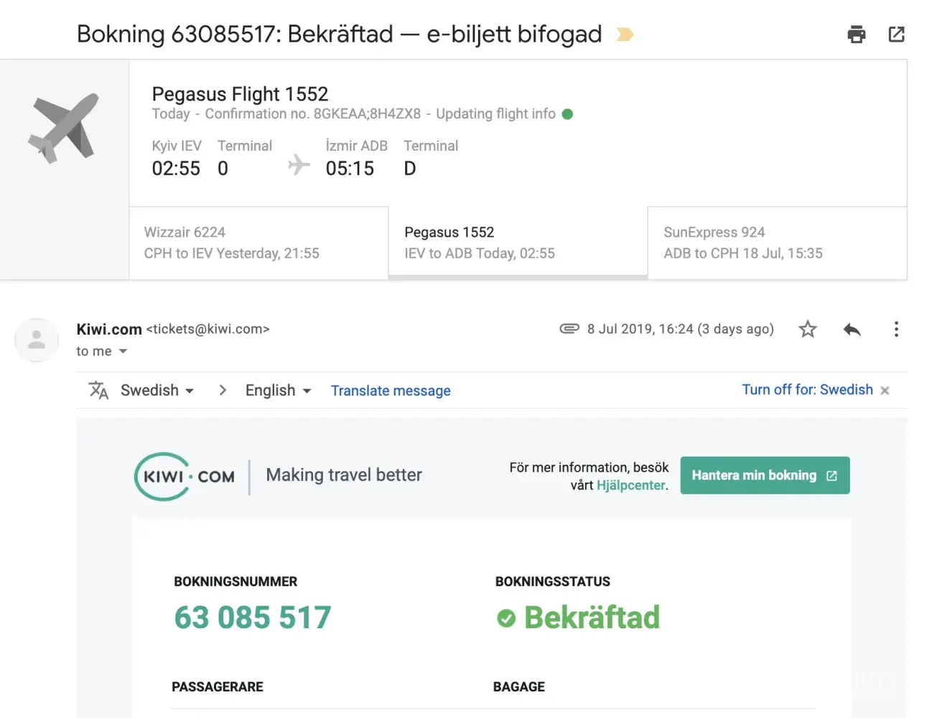The image size is (932, 718).
Task: Turn off translation for Swedish
Action: (807, 389)
